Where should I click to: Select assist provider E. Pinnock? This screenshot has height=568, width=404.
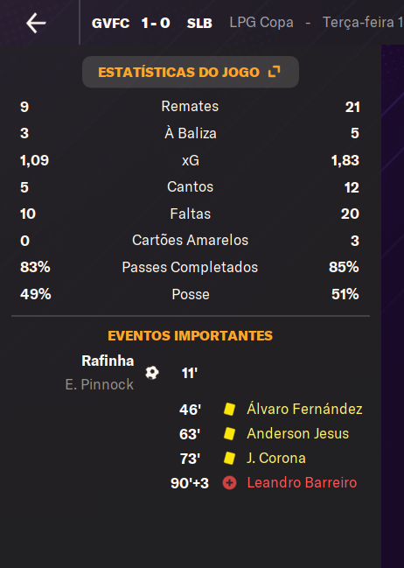click(x=100, y=384)
